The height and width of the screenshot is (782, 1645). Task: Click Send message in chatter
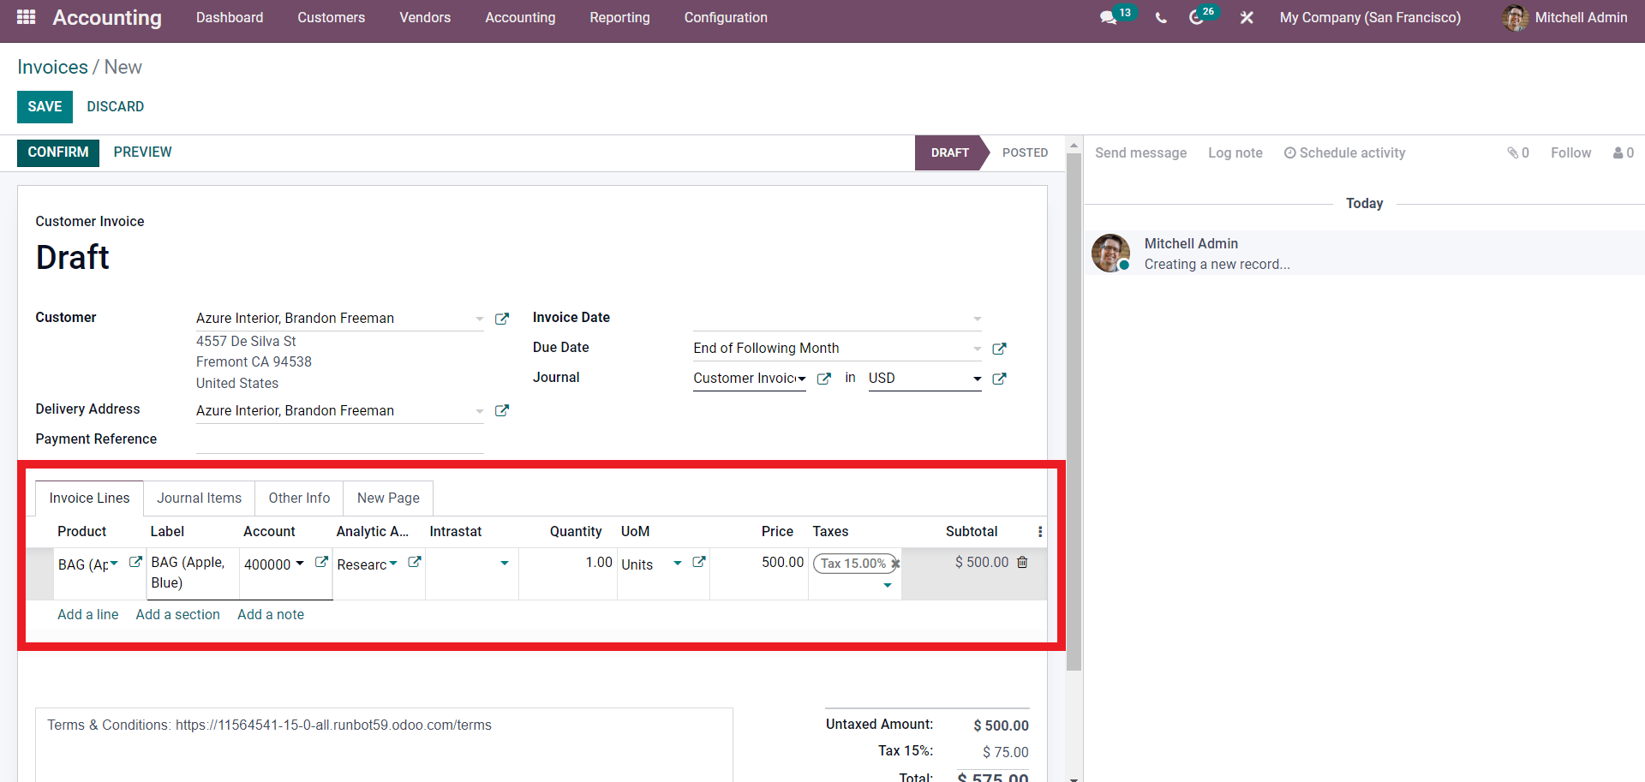click(1140, 153)
